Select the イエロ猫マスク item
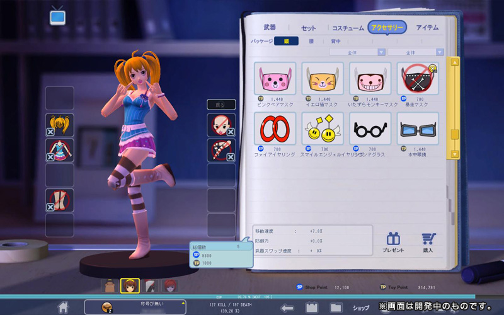This screenshot has height=315, width=504. coord(323,78)
